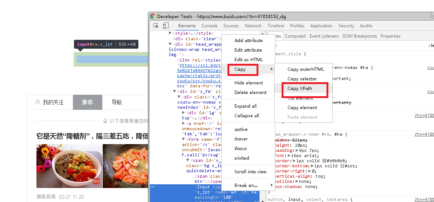The height and width of the screenshot is (202, 434).
Task: Activate the inspect element picker icon
Action: point(156,26)
